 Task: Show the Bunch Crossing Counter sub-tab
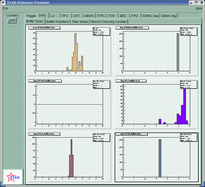(x=109, y=22)
